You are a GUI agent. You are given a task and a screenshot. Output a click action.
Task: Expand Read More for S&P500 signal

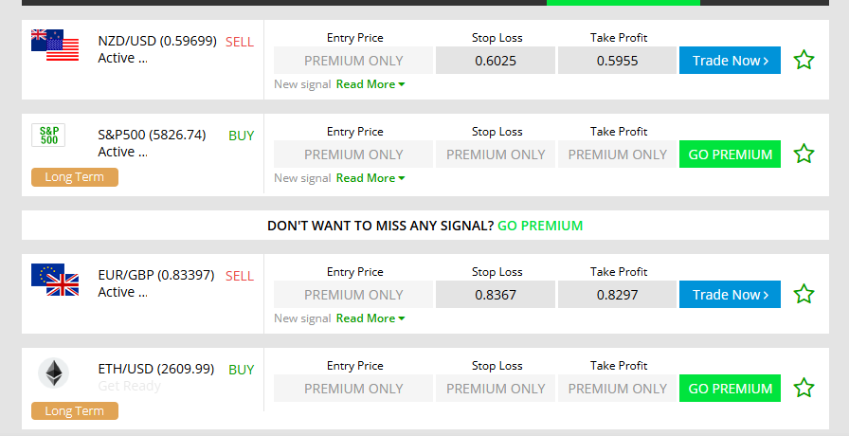coord(370,178)
